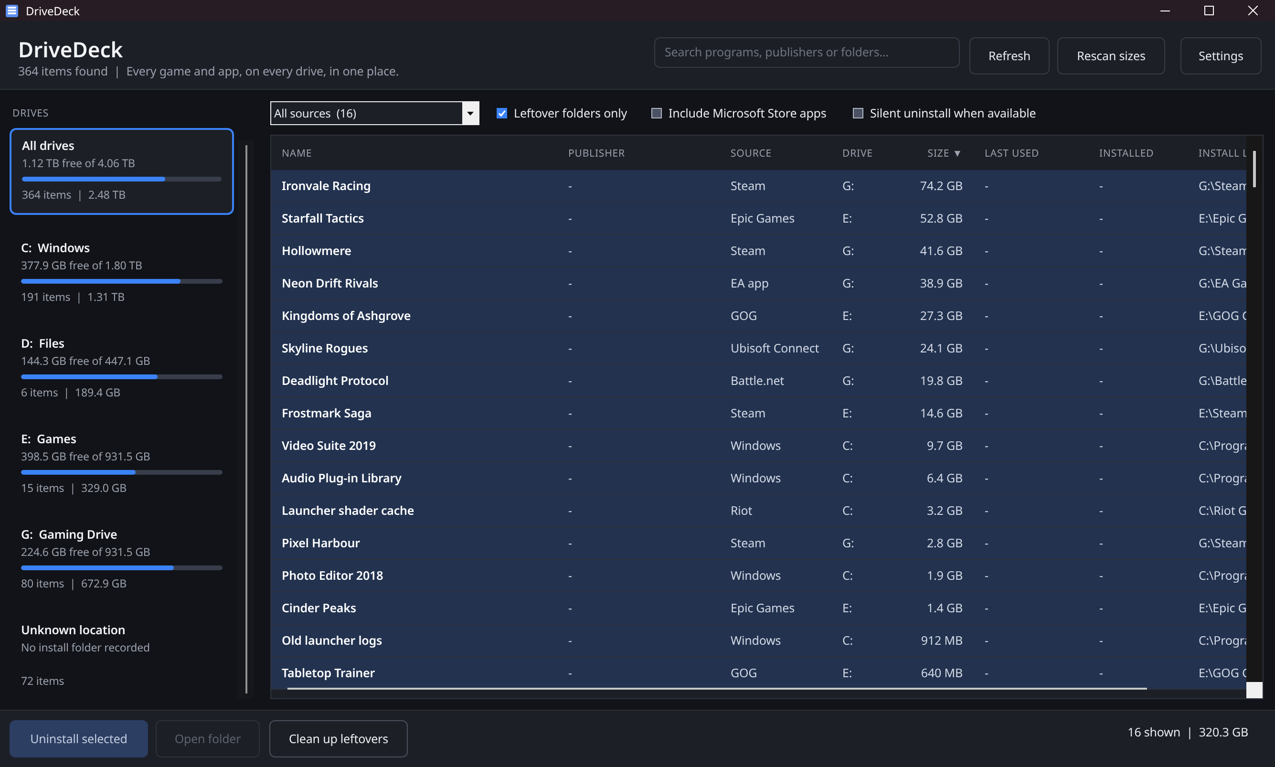
Task: Click the Rescan sizes button
Action: 1111,56
